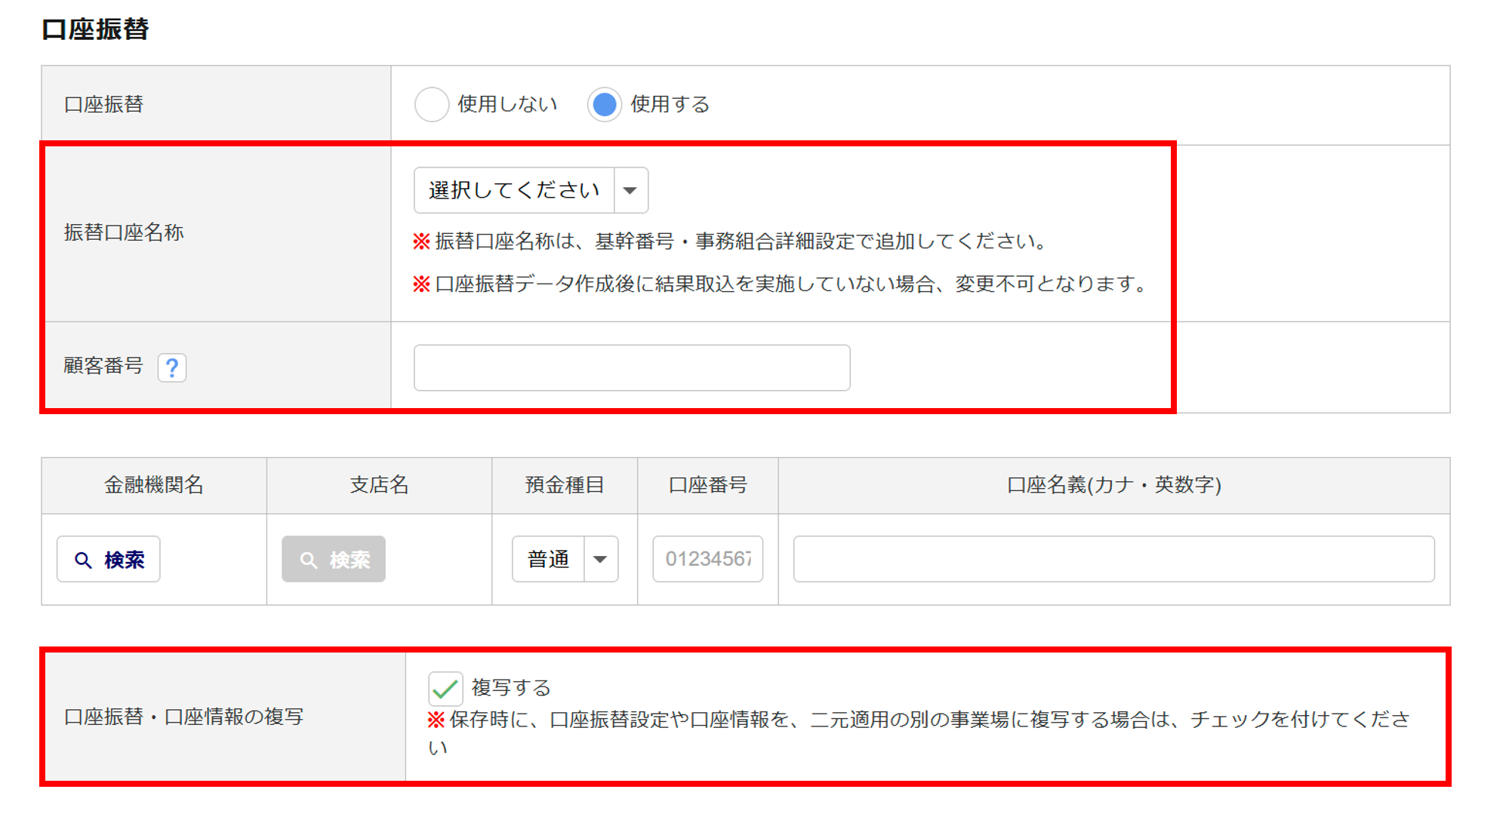Click the 預金種目 column header
This screenshot has width=1506, height=820.
coord(565,485)
